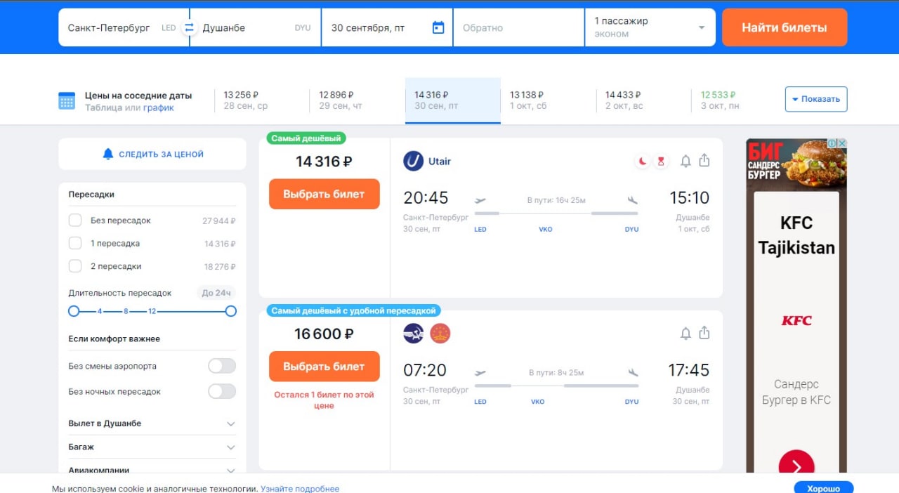Expand the 'Багаж' filter section
The image size is (899, 493).
pyautogui.click(x=230, y=447)
